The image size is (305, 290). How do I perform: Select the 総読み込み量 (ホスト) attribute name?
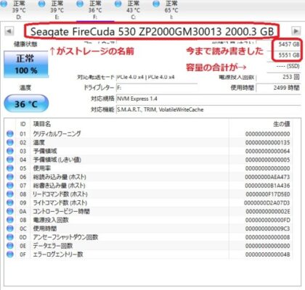(x=60, y=177)
